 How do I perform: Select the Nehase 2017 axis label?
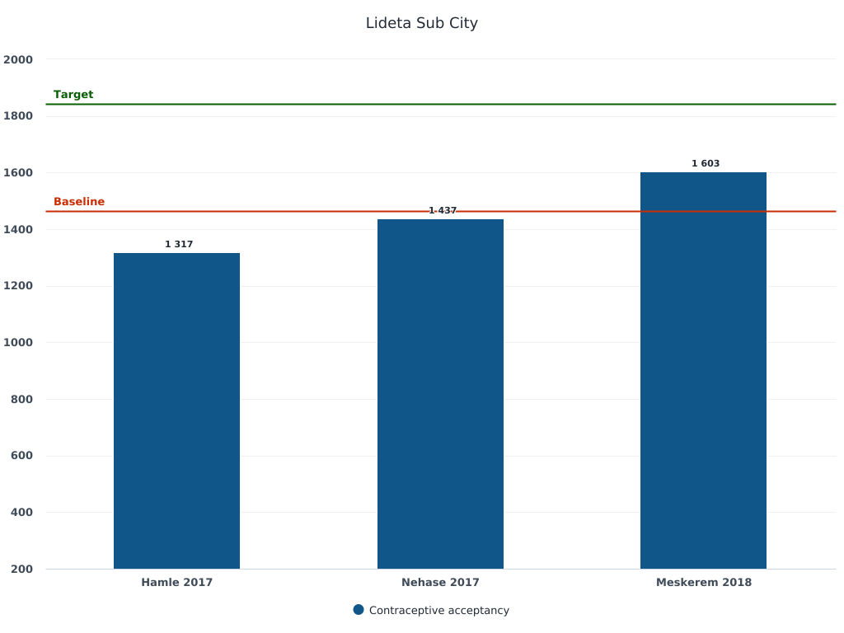[x=440, y=582]
